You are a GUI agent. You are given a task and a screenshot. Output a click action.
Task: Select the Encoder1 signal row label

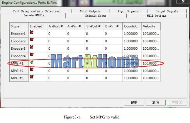click(x=19, y=34)
